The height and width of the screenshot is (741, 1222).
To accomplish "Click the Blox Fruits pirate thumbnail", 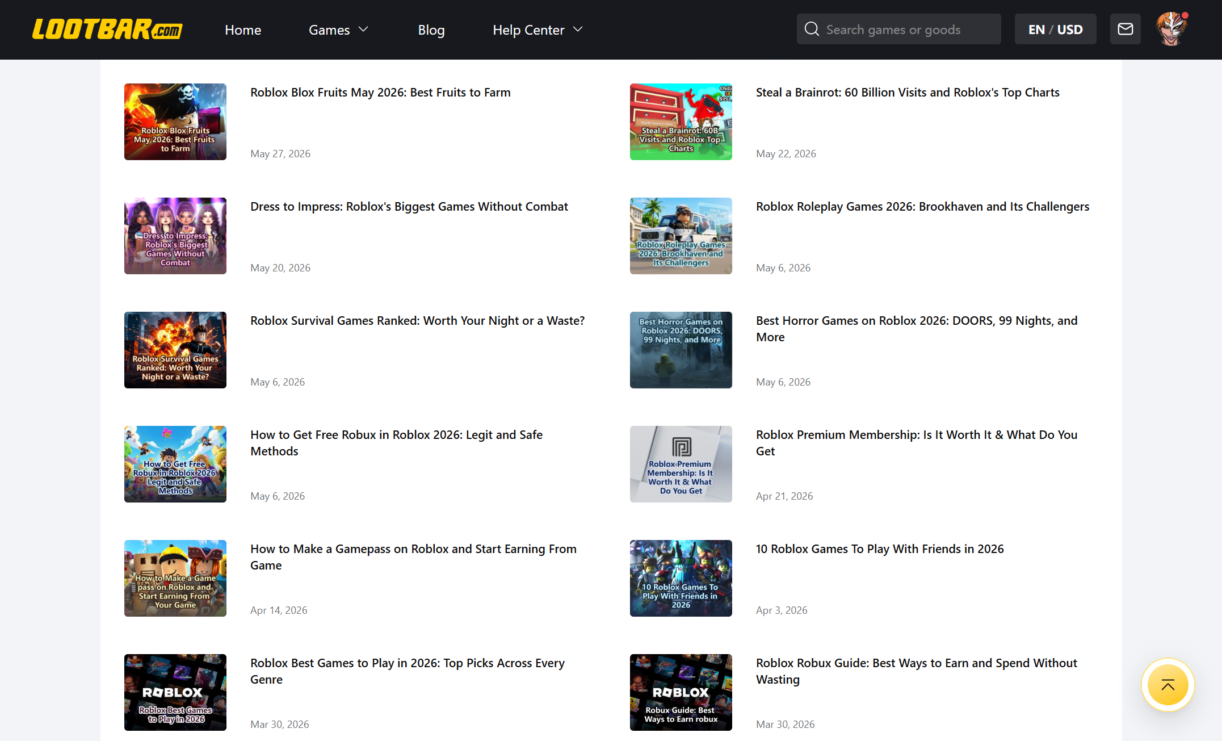I will pos(175,122).
